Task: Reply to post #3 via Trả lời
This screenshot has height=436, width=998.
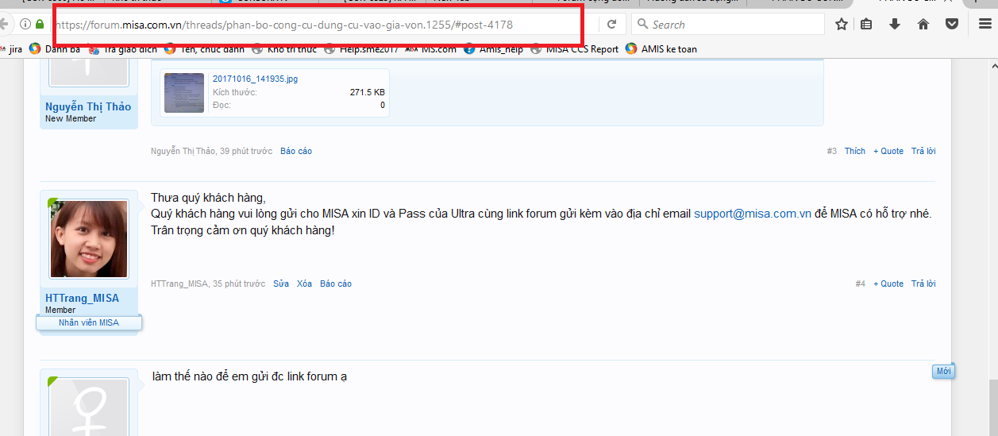Action: pos(923,151)
